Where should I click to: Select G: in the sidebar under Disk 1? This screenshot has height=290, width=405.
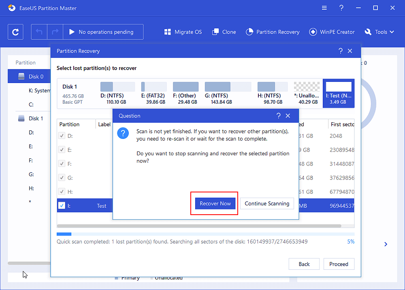31,174
